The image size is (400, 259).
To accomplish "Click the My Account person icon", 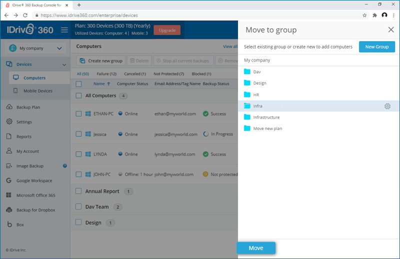I will click(9, 151).
